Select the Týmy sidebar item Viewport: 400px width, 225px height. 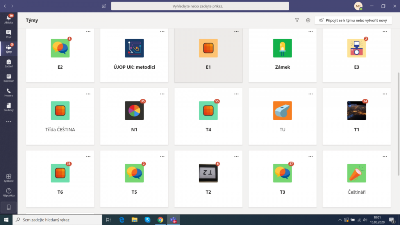pos(9,48)
